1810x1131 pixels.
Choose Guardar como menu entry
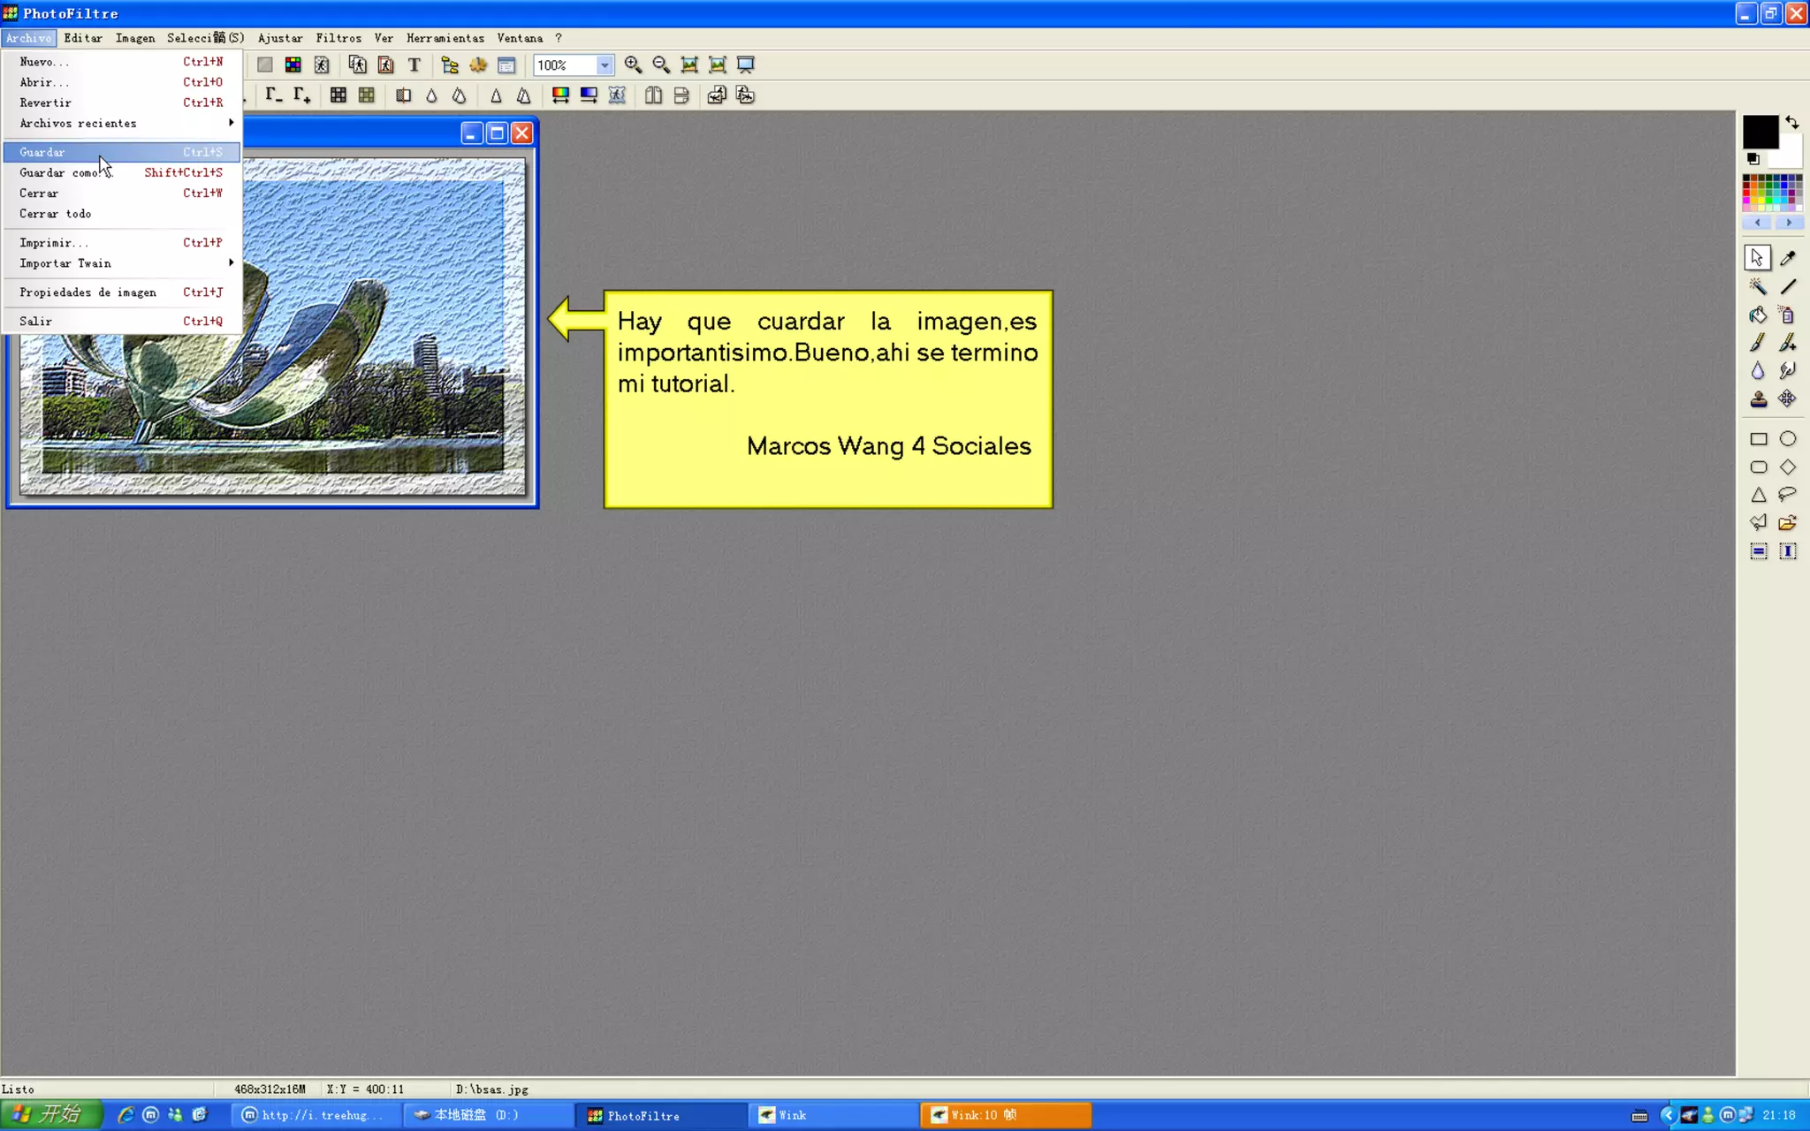pos(122,173)
